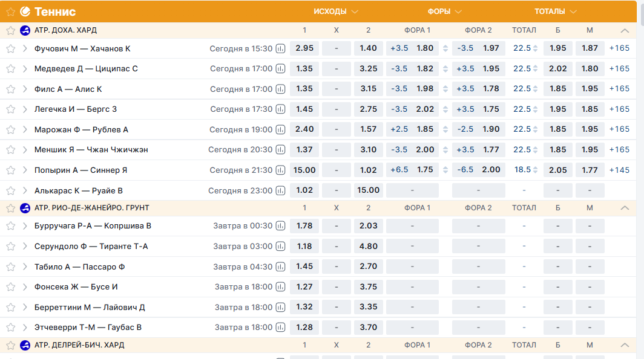Favorite the whole Теннис section with star
The width and height of the screenshot is (644, 359).
coord(10,11)
